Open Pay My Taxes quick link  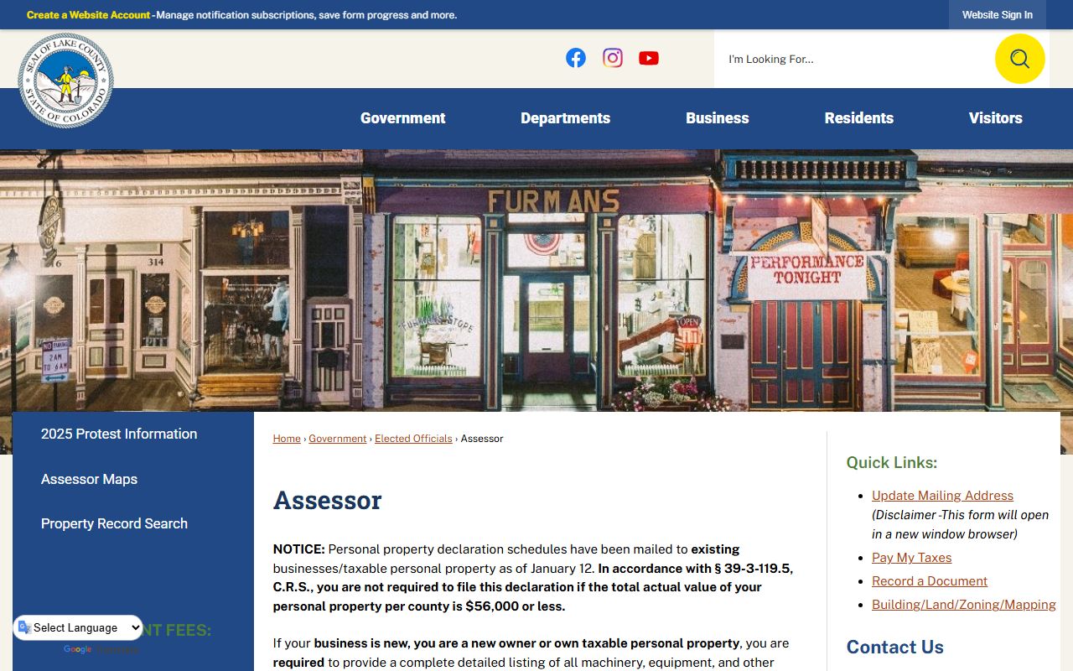[912, 558]
